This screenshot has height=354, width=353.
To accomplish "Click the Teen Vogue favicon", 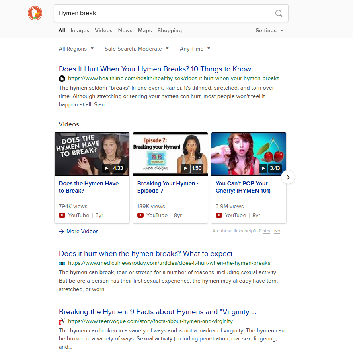I will [62, 321].
